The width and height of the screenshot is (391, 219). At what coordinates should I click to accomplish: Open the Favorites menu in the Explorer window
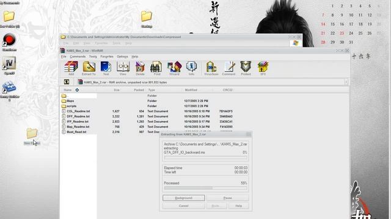[101, 43]
